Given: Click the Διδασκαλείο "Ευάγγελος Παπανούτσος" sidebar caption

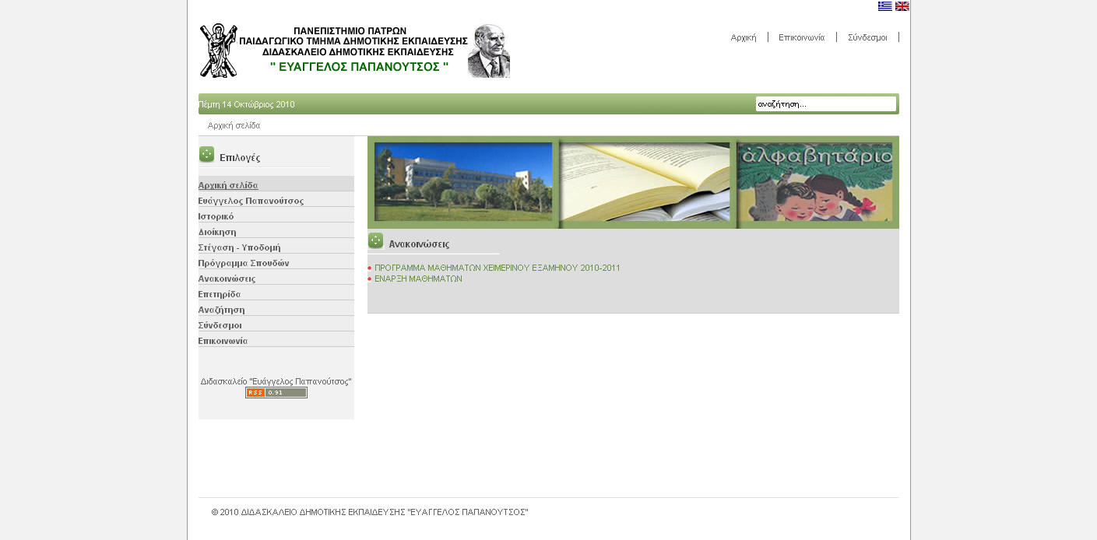Looking at the screenshot, I should pos(276,381).
